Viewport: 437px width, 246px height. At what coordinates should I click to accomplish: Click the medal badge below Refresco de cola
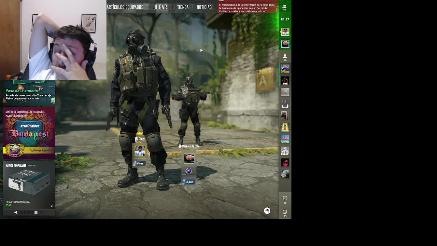pyautogui.click(x=189, y=171)
